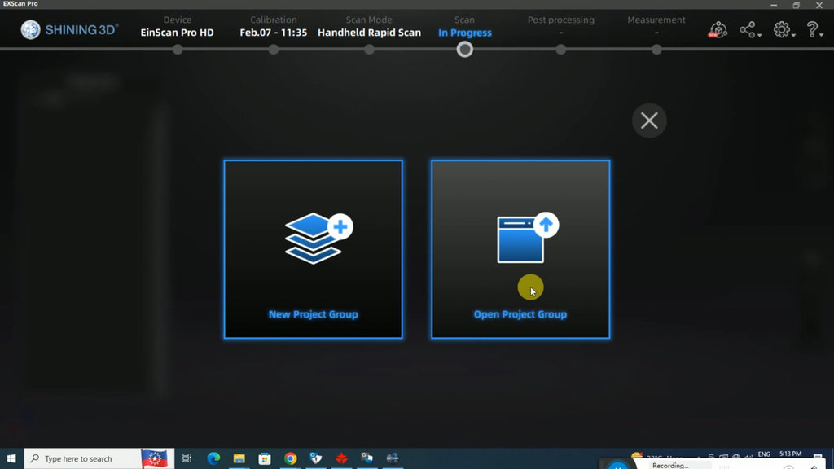
Task: Expand the help question mark menu
Action: [813, 30]
